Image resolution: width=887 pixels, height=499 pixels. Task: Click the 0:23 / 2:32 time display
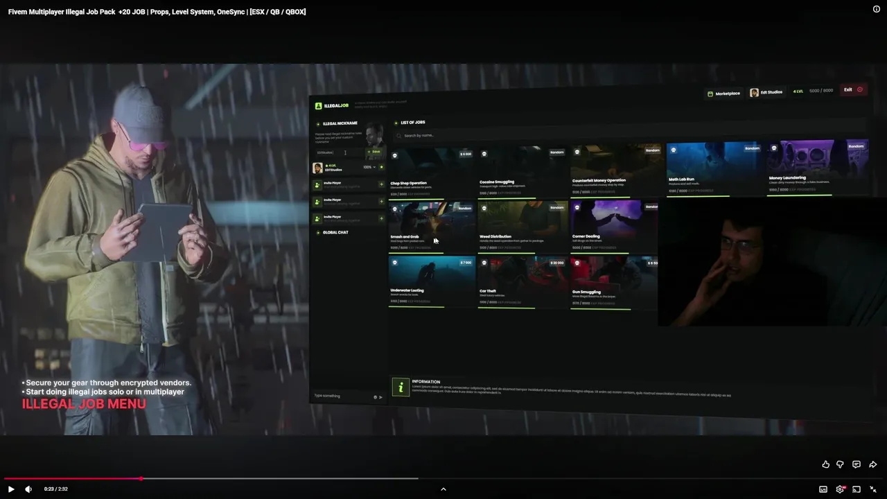click(x=56, y=489)
